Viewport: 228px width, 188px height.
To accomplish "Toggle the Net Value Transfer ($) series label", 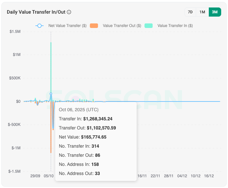I will 67,26.
